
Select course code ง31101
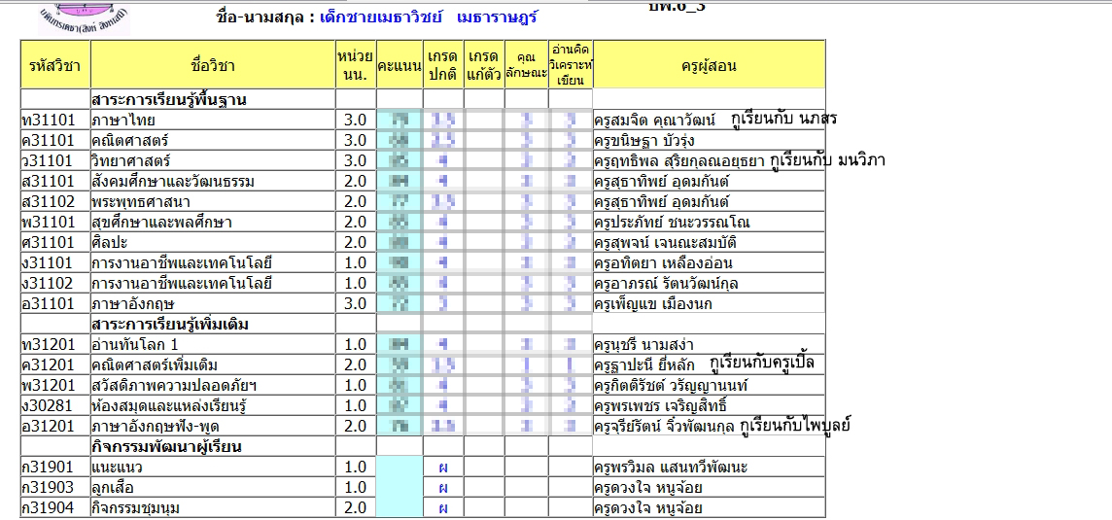coord(49,264)
